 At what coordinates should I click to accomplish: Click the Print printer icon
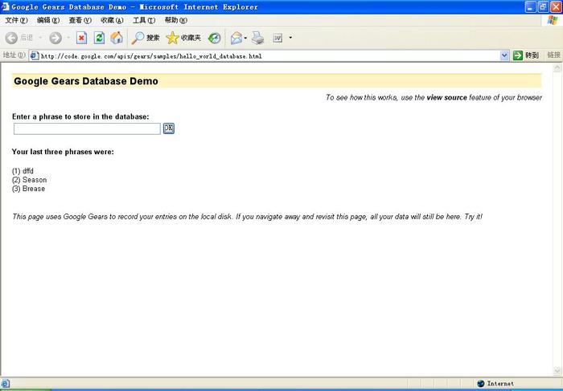[x=257, y=38]
